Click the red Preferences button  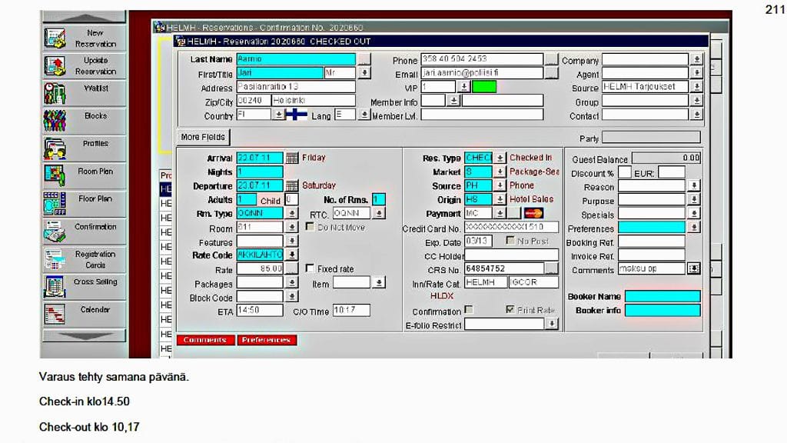[x=267, y=340]
